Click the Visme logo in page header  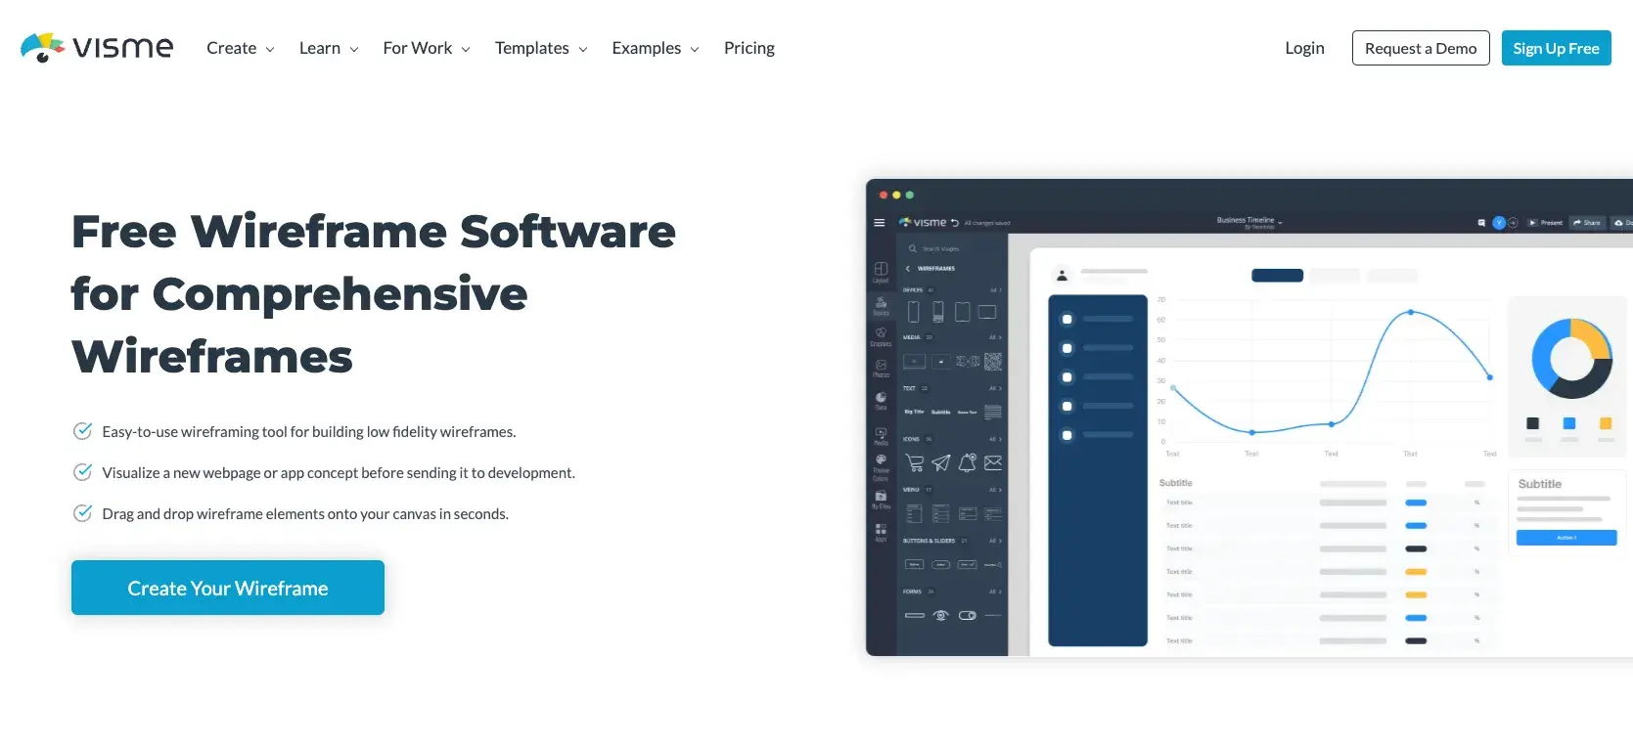(97, 47)
